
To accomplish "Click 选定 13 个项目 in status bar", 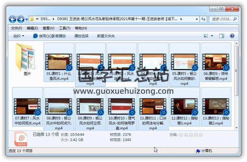I will point(20,151).
